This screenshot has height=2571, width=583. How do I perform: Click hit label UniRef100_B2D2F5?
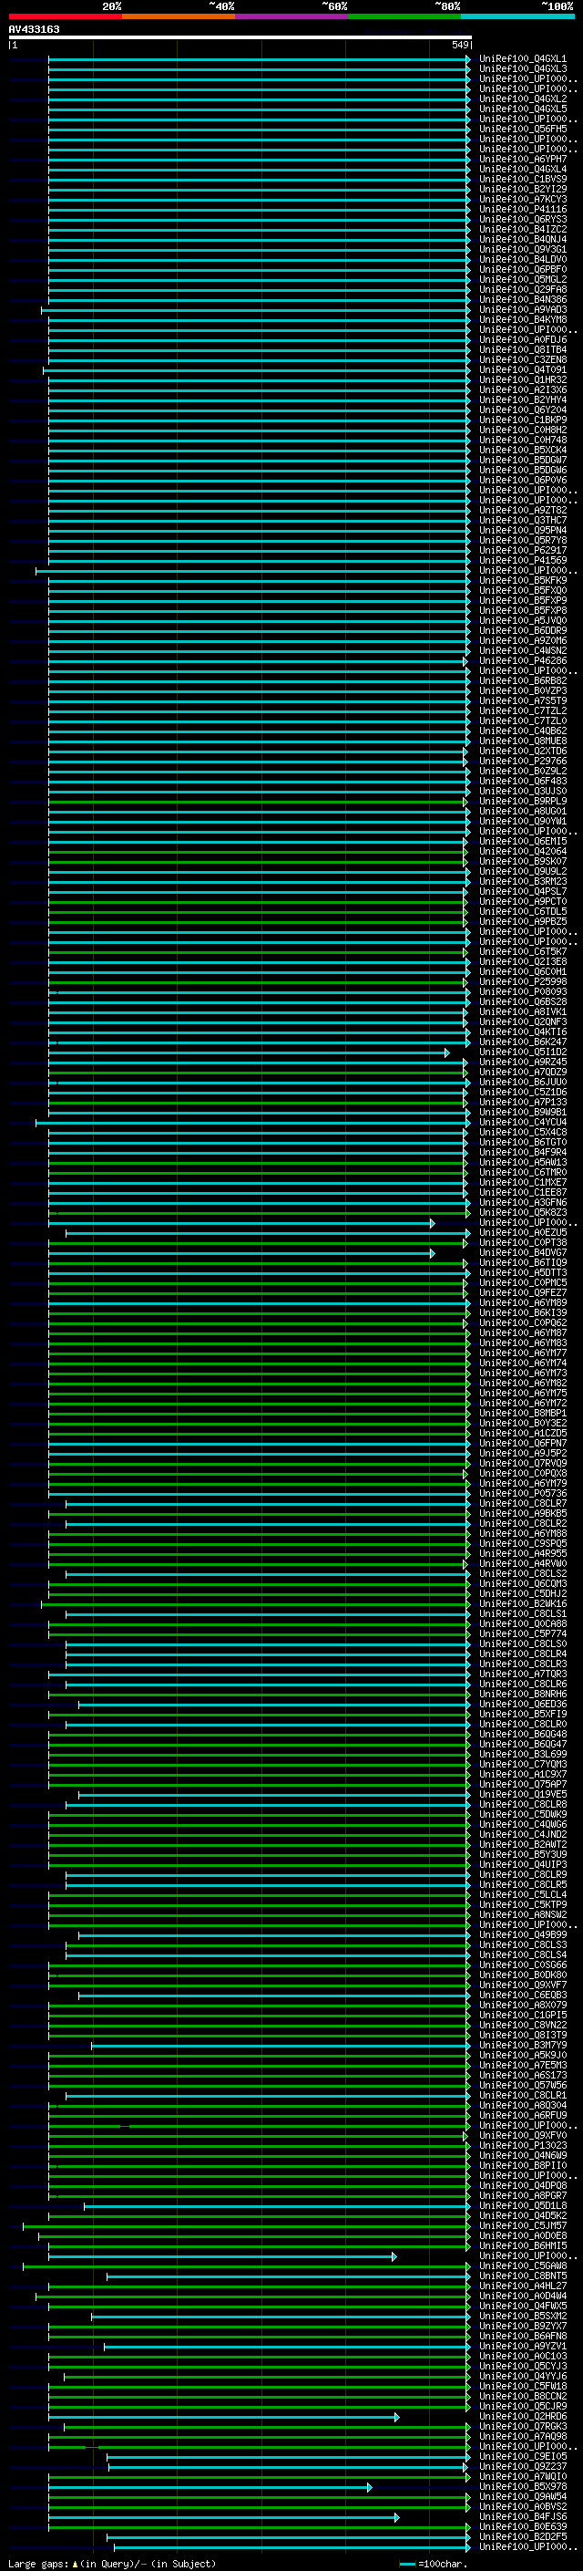click(522, 2536)
